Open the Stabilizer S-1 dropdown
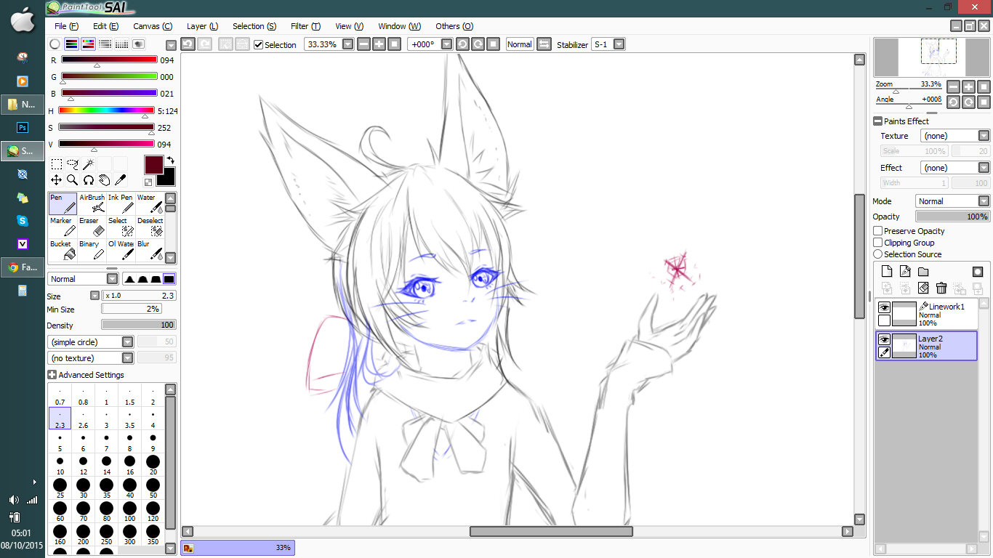This screenshot has width=993, height=558. (619, 44)
